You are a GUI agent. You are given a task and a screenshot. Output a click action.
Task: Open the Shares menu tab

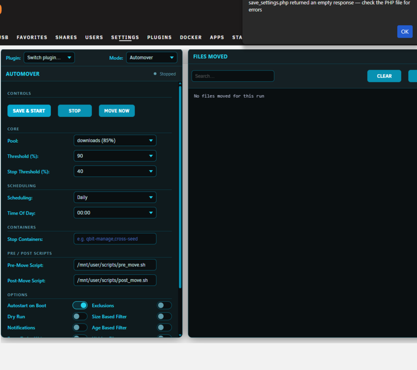click(66, 37)
